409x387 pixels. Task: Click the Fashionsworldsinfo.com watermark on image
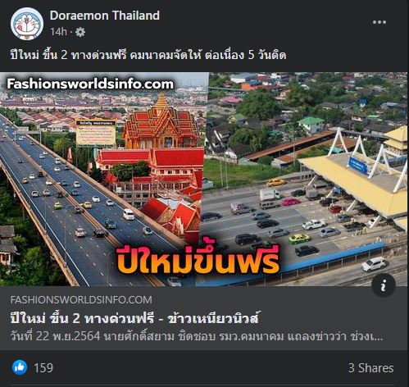tap(90, 84)
